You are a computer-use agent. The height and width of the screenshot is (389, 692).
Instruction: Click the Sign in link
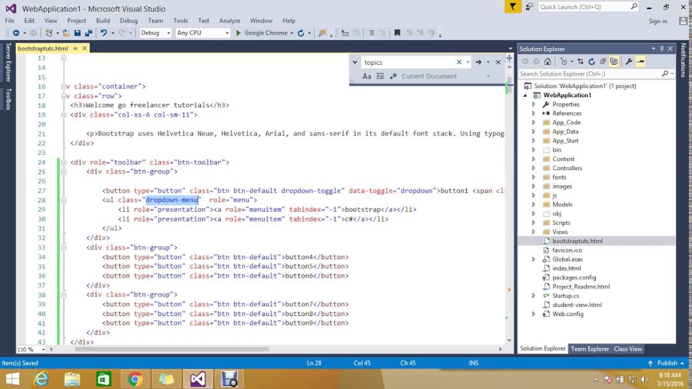[x=658, y=21]
